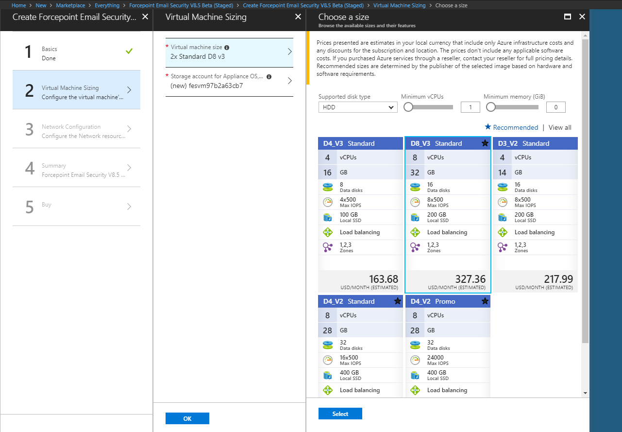622x432 pixels.
Task: Click Zones icon in D8_V3 card
Action: click(415, 247)
